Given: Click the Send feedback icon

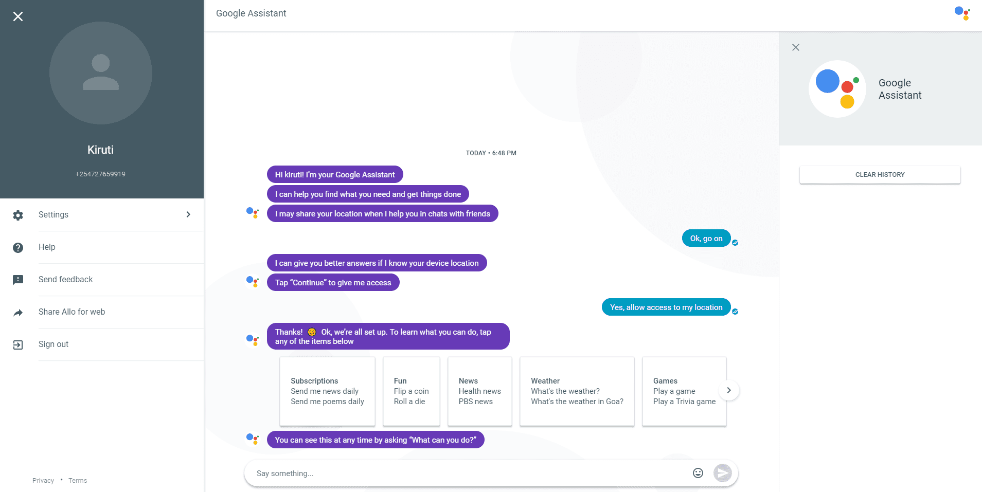Looking at the screenshot, I should tap(18, 280).
